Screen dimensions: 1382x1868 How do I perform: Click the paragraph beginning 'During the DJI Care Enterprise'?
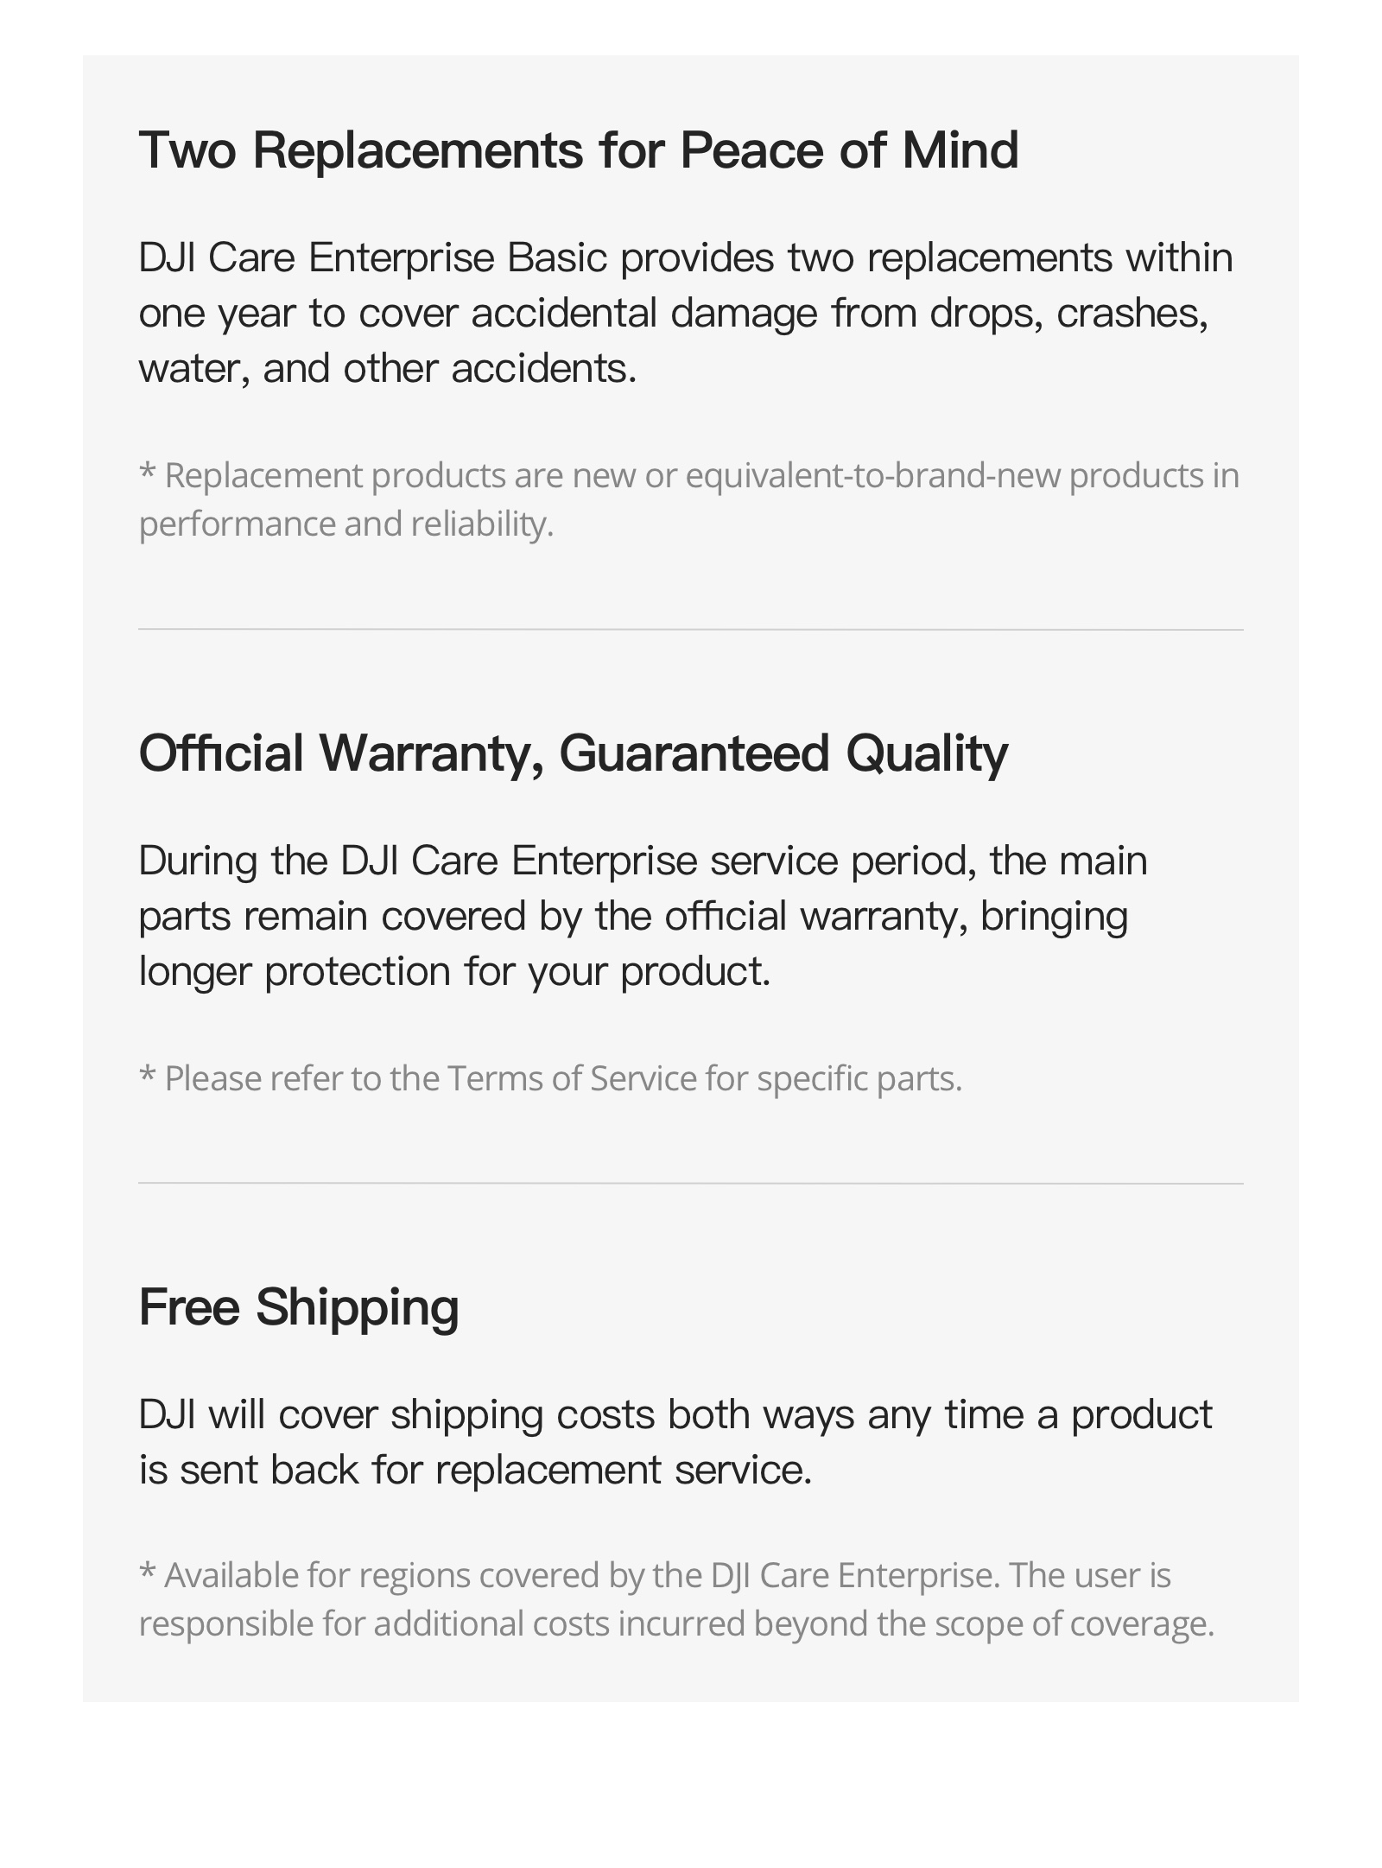click(x=643, y=916)
